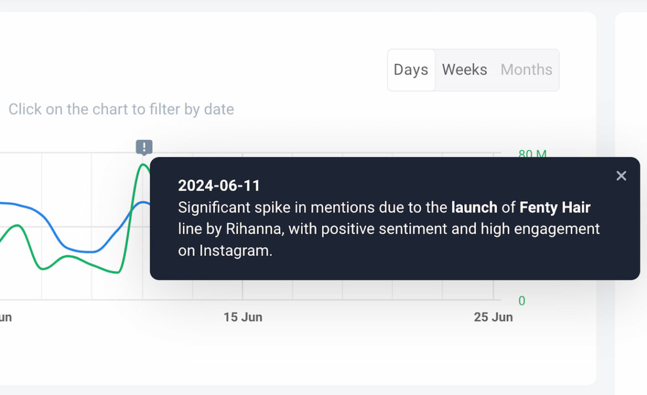This screenshot has height=395, width=647.
Task: Close the dark insight tooltip
Action: 621,176
